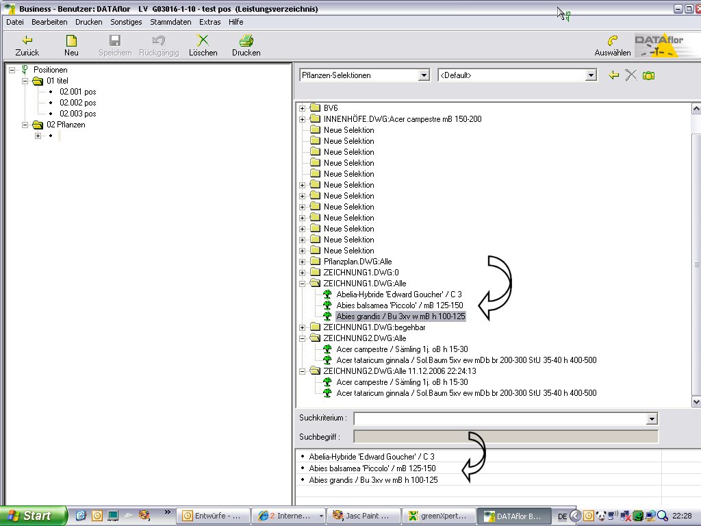Select Acer campestre under ZEICHNUNG2.DWG:Alle 11.12.2006

coord(402,382)
